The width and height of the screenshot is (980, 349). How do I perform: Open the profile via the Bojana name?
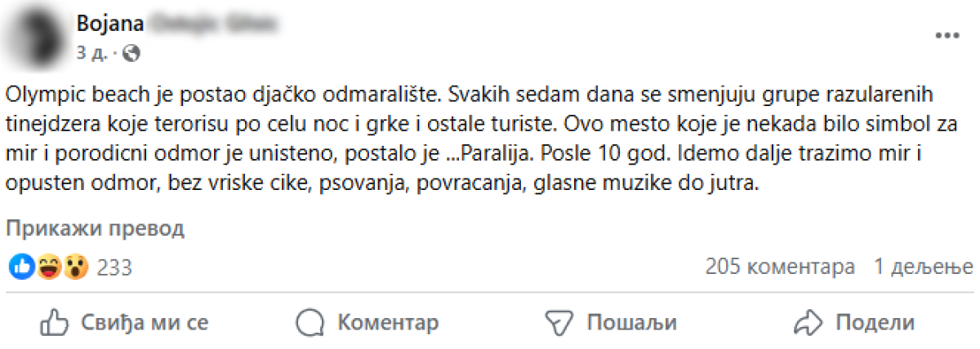tap(109, 24)
